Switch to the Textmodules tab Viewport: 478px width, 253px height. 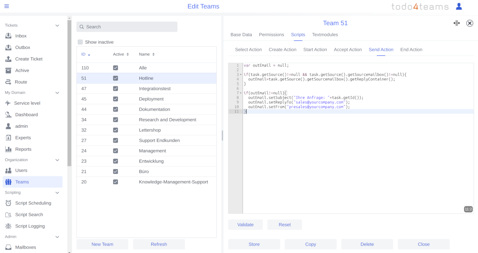click(x=325, y=35)
